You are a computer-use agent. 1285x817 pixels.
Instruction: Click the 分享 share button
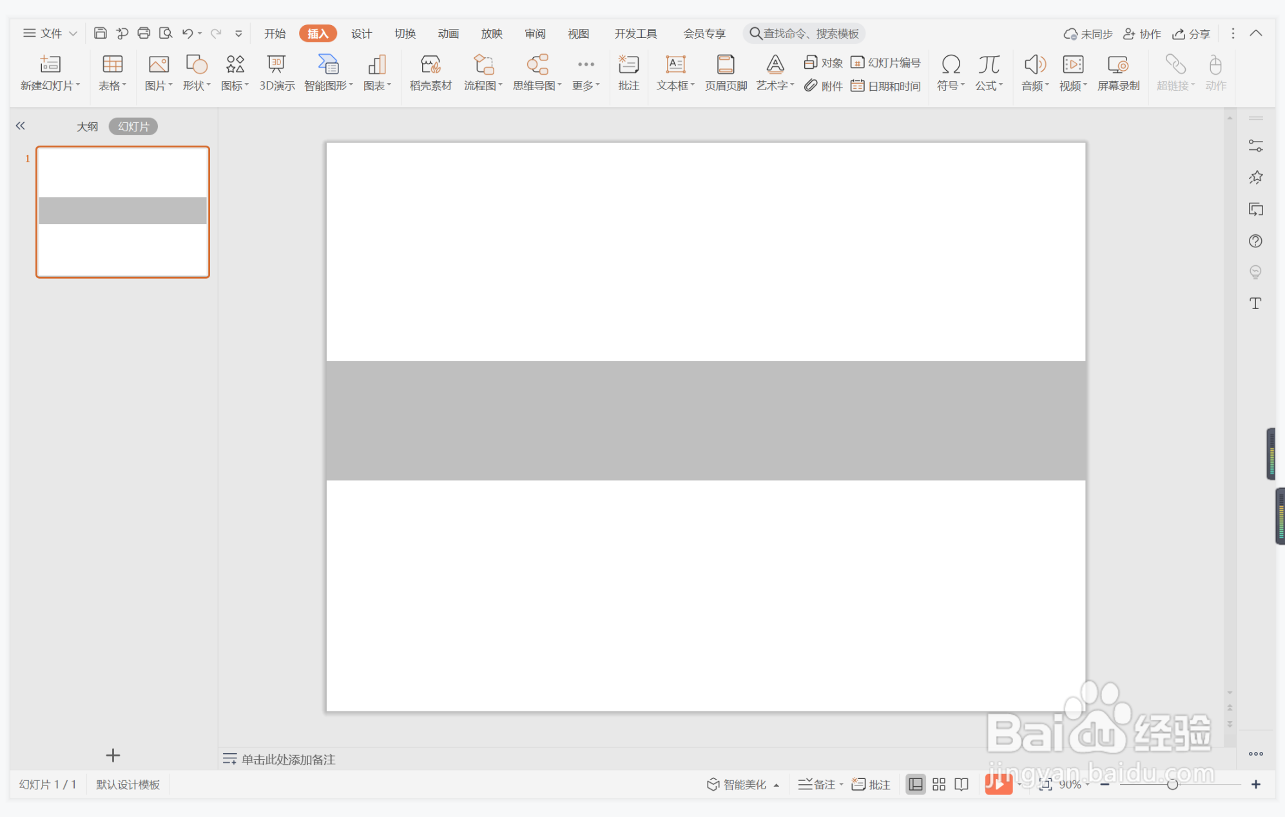[x=1192, y=33]
